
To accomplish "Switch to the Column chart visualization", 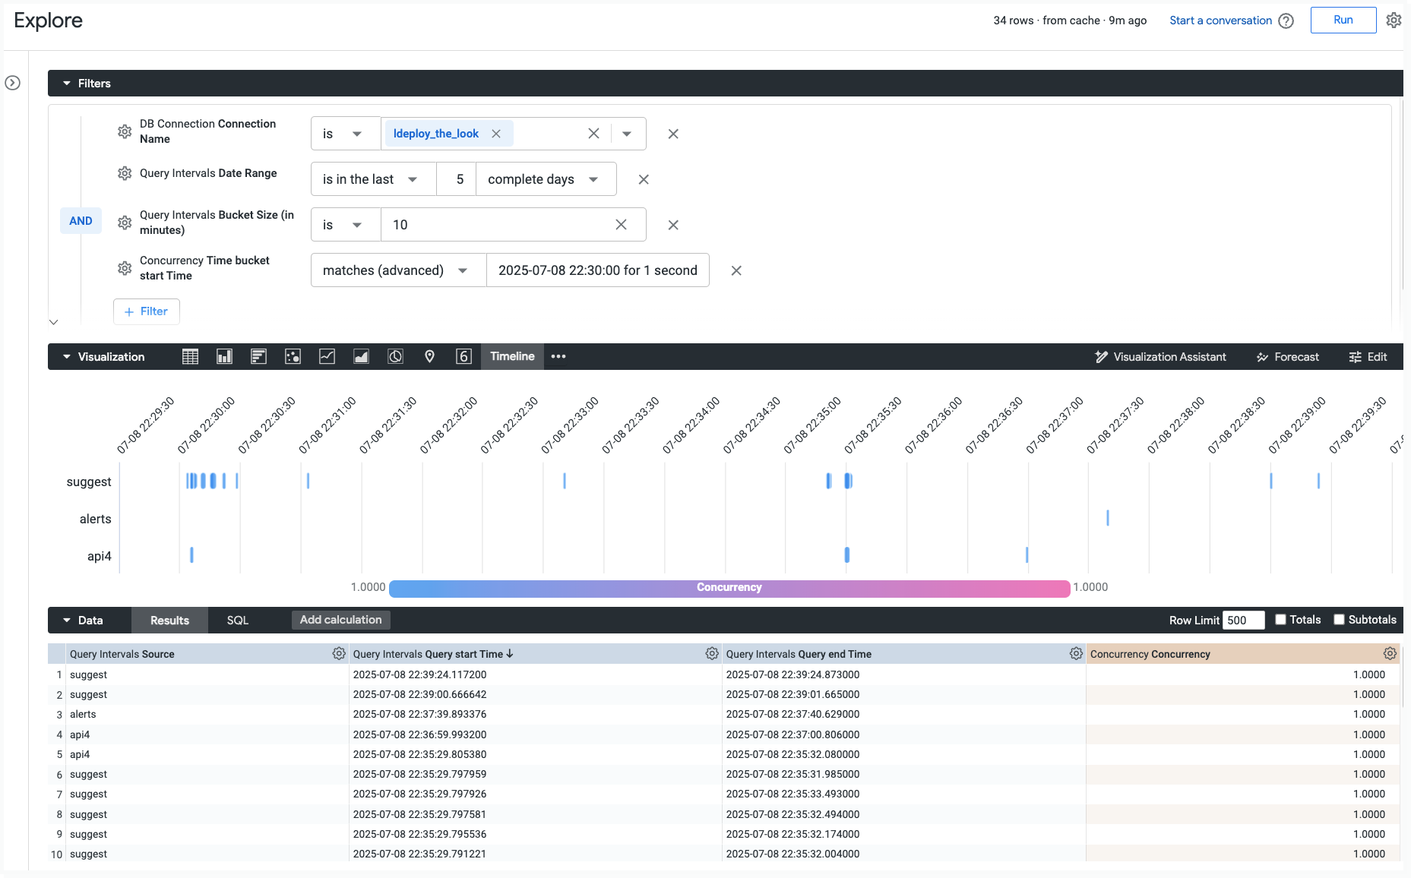I will 224,356.
